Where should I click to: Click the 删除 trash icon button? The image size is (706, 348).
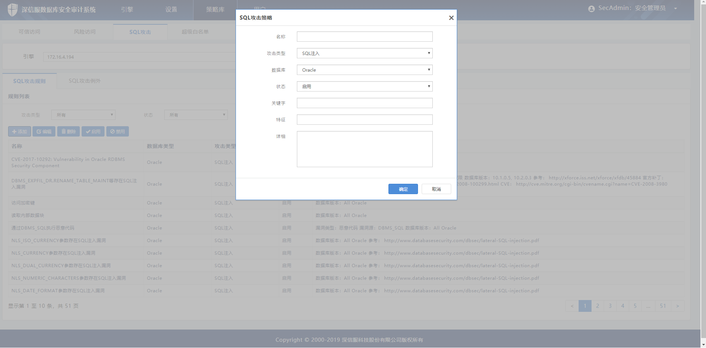click(68, 131)
